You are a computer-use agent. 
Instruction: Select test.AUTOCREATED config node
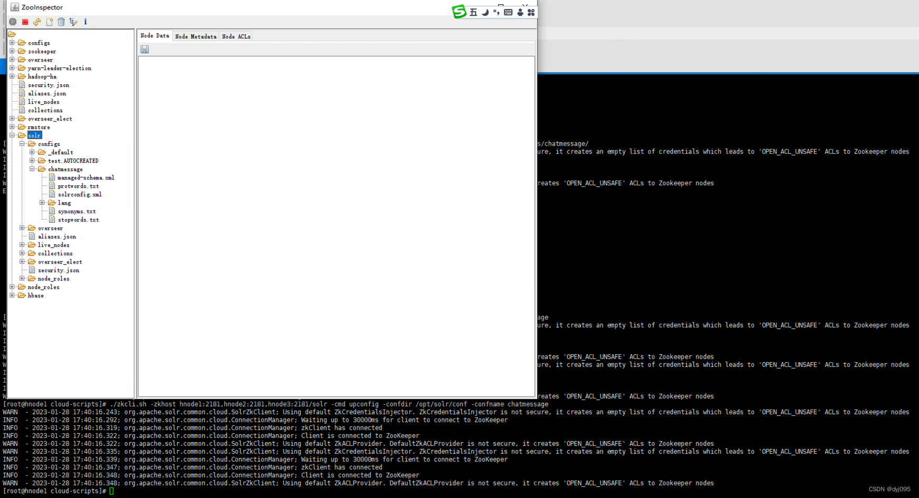[x=73, y=161]
